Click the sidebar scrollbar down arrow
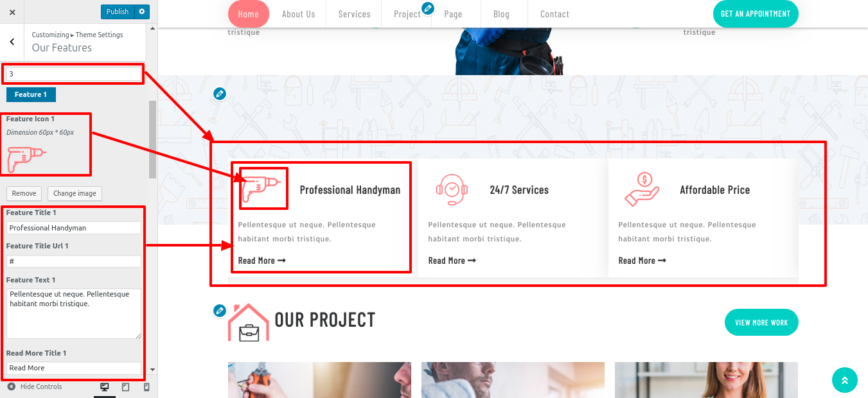Image resolution: width=868 pixels, height=398 pixels. tap(152, 370)
